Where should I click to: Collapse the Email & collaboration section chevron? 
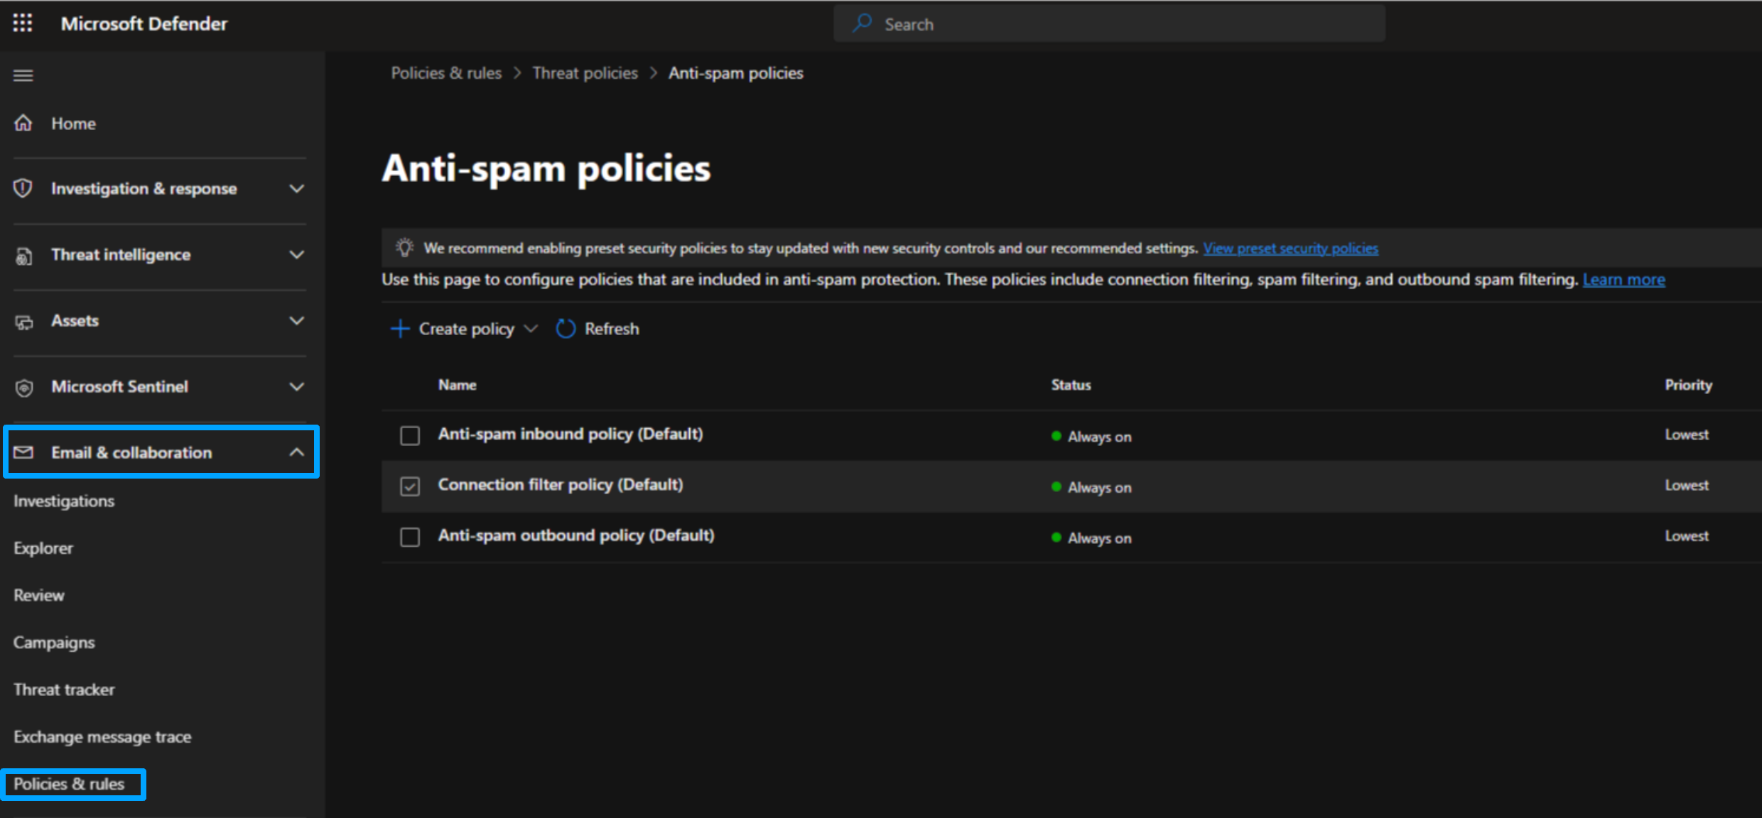coord(297,452)
